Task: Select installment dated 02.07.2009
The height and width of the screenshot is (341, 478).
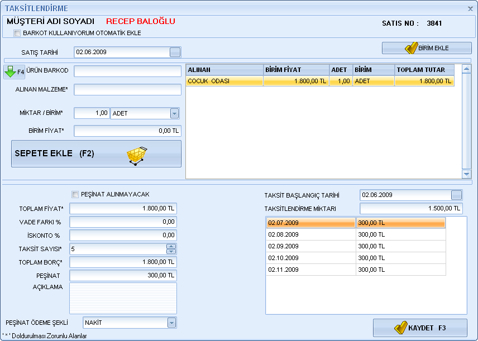Action: pyautogui.click(x=356, y=223)
